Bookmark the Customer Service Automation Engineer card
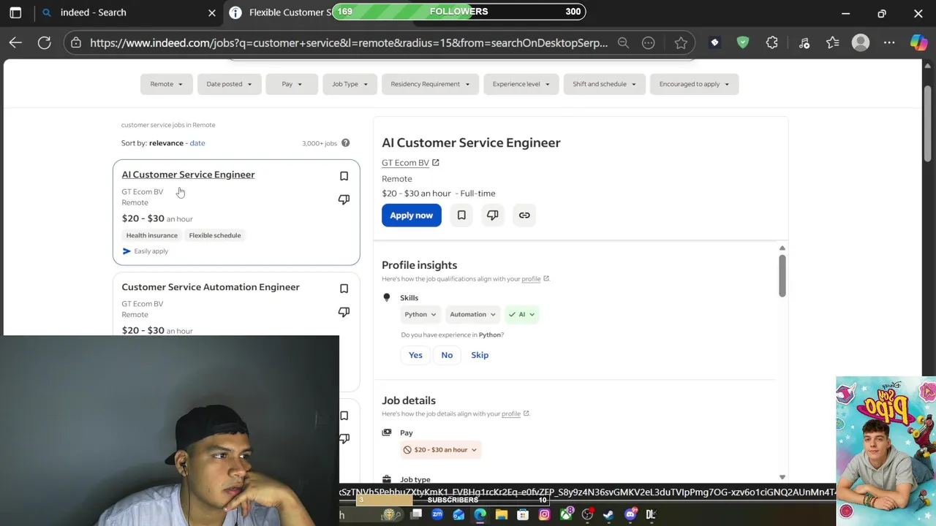Screen dimensions: 936x526 point(344,289)
